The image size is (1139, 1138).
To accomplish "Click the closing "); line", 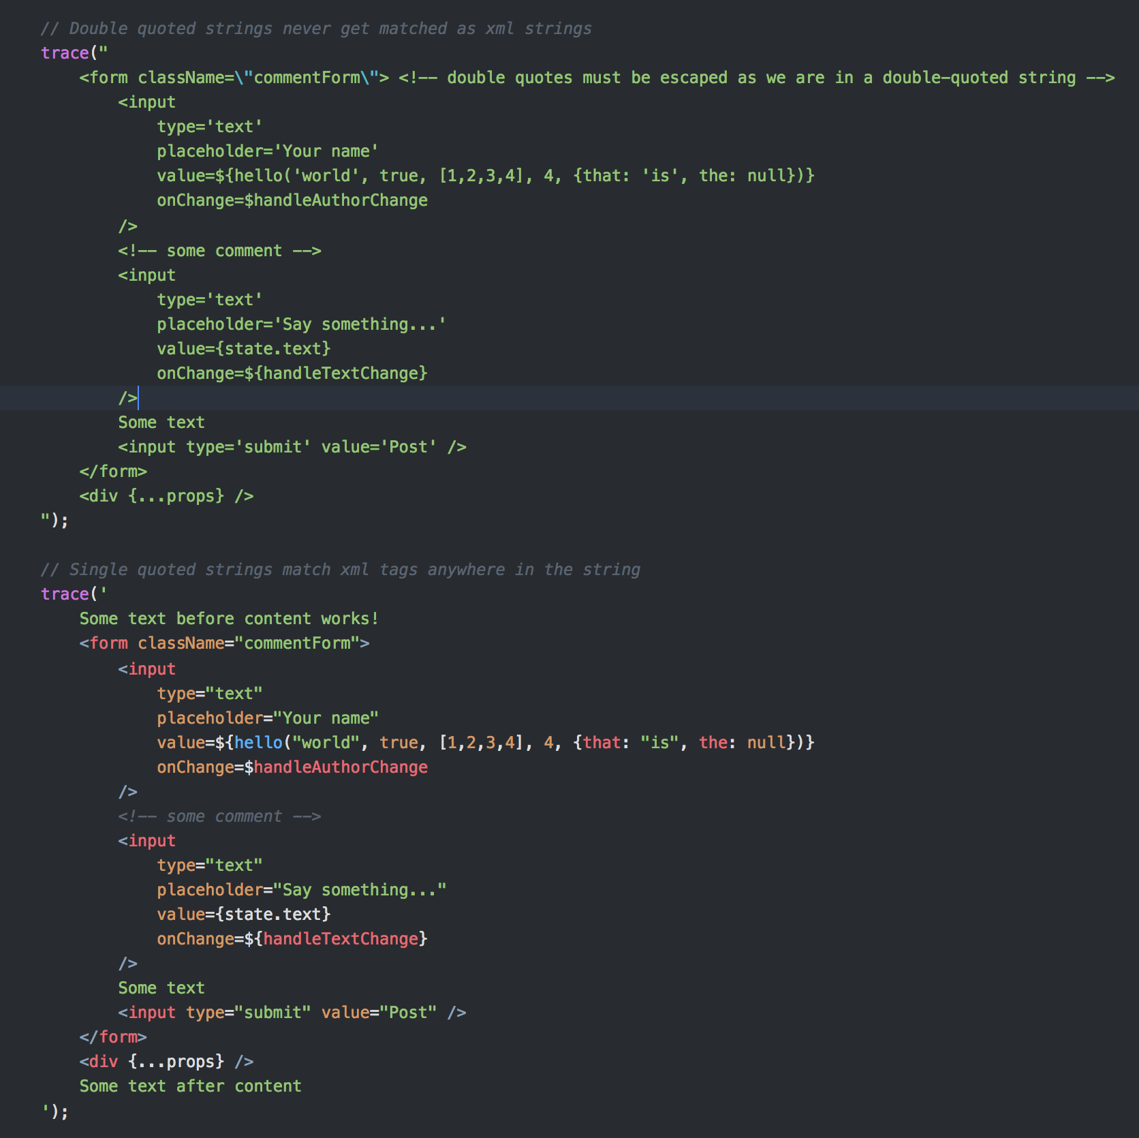I will point(54,521).
